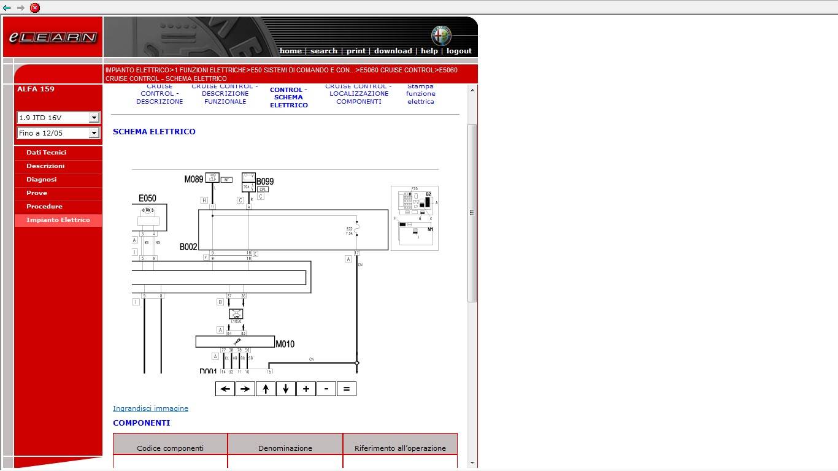Zoom in on the diagram with plus button

coord(306,389)
